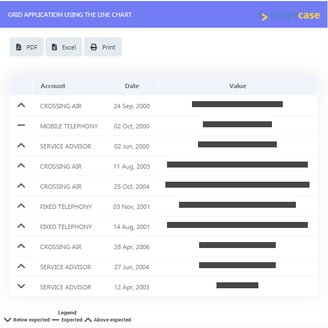Click the header title 'GRID APPLICATION USING THE LINE CHART'
The height and width of the screenshot is (328, 328).
[x=70, y=15]
